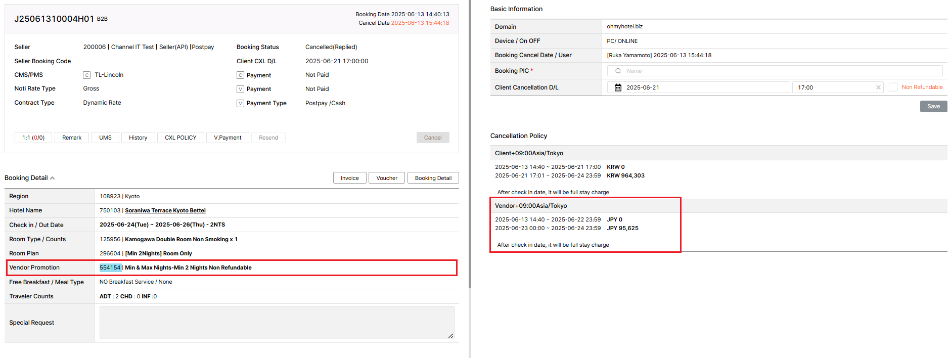Clear the 17:00 time with the X icon
The width and height of the screenshot is (950, 358).
point(878,87)
